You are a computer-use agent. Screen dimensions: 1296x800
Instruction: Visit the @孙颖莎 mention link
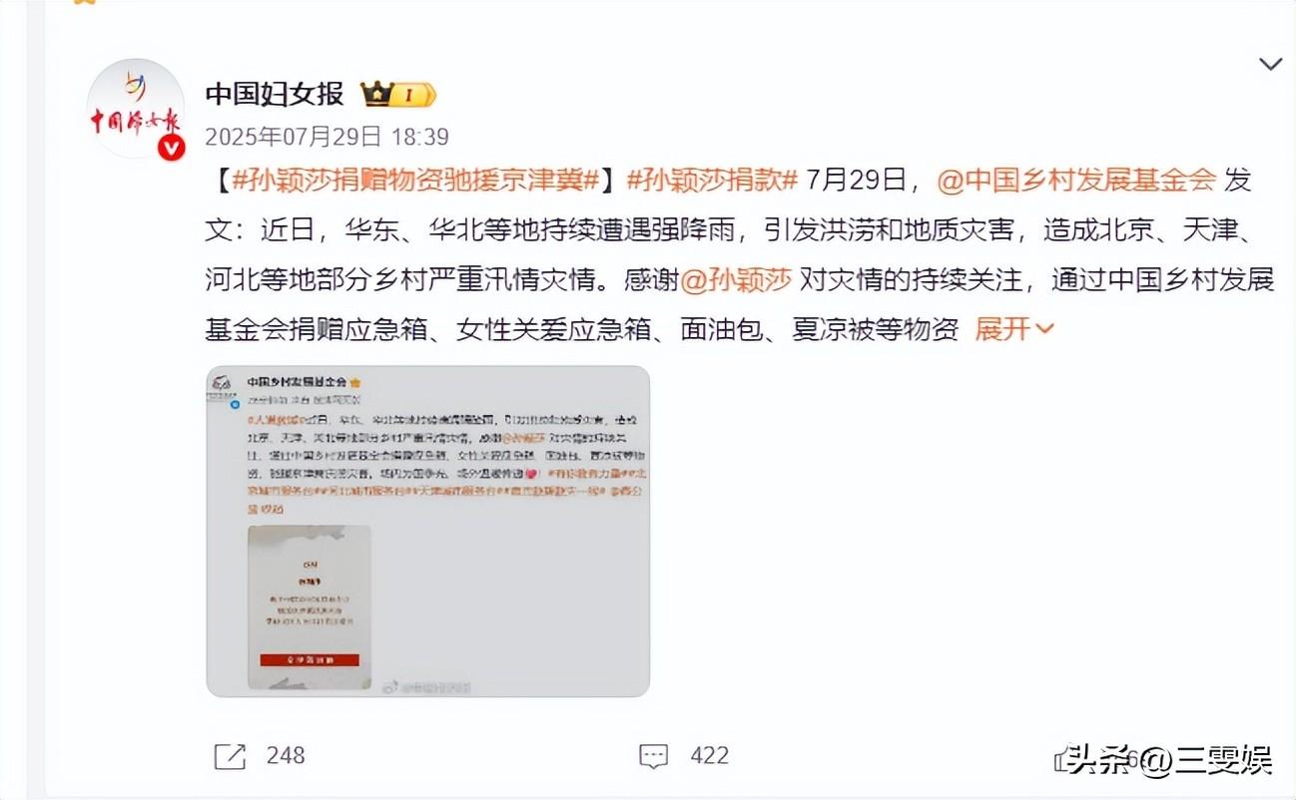tap(736, 280)
